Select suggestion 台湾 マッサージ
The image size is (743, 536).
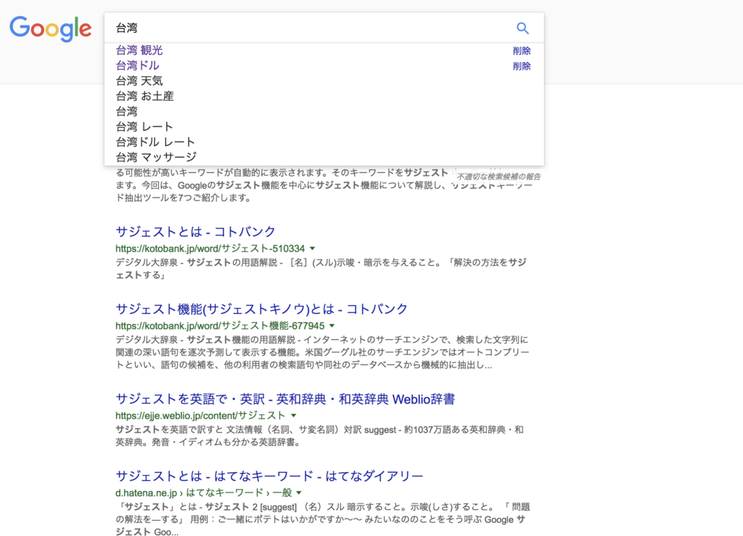156,157
